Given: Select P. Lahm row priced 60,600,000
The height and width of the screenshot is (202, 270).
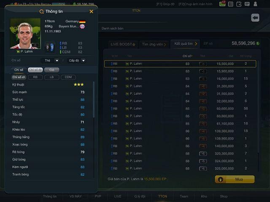Looking at the screenshot, I should 180,109.
